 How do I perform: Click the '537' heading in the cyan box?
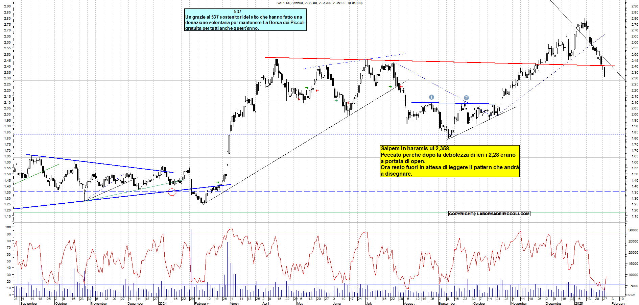[238, 11]
